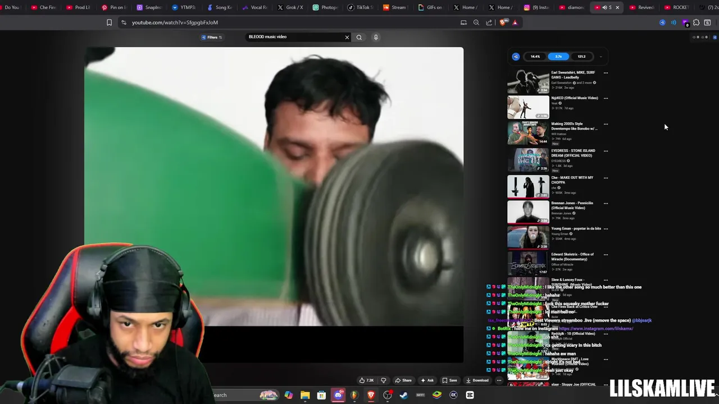Switch to Che Fire tab
Screen dimensions: 719x404
(x=44, y=7)
